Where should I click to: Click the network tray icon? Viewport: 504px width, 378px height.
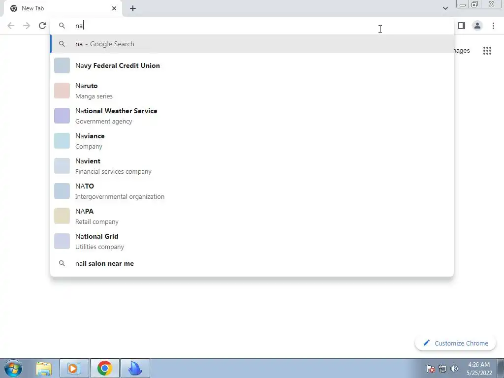pos(442,369)
